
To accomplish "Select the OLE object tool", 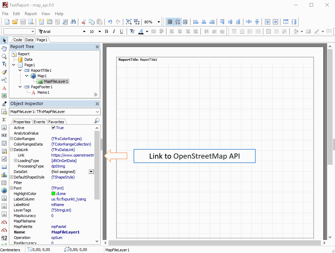I will (4, 135).
